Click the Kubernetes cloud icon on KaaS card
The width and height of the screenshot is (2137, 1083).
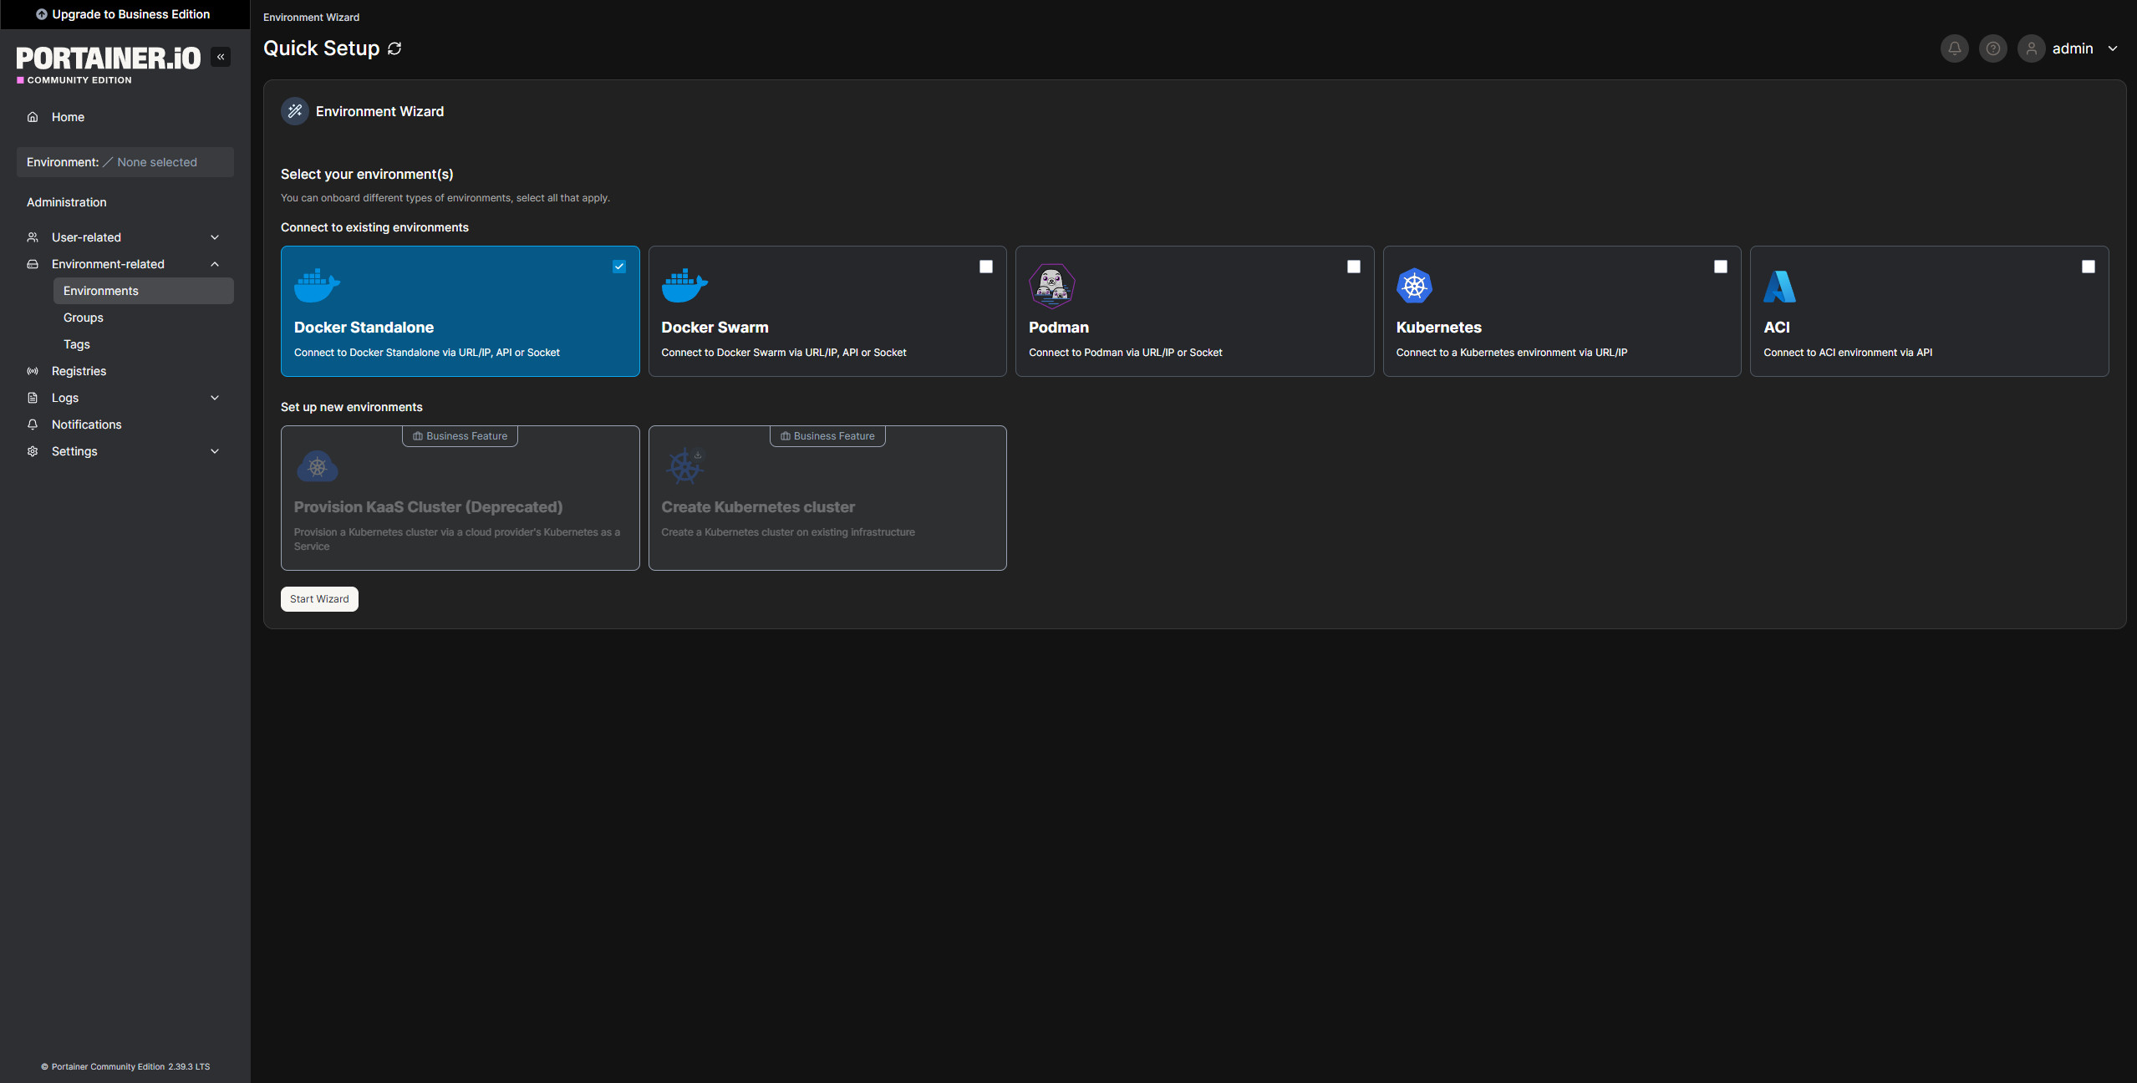tap(318, 466)
